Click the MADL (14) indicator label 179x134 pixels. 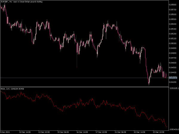tap(12, 89)
